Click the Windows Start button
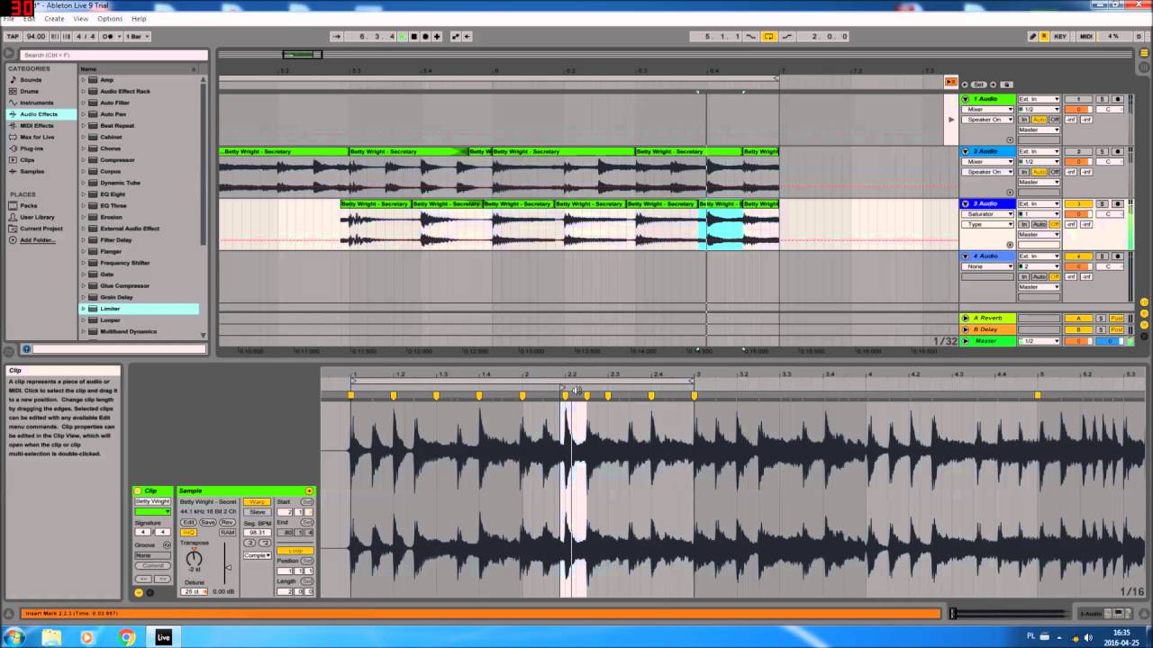1153x648 pixels. pos(14,637)
